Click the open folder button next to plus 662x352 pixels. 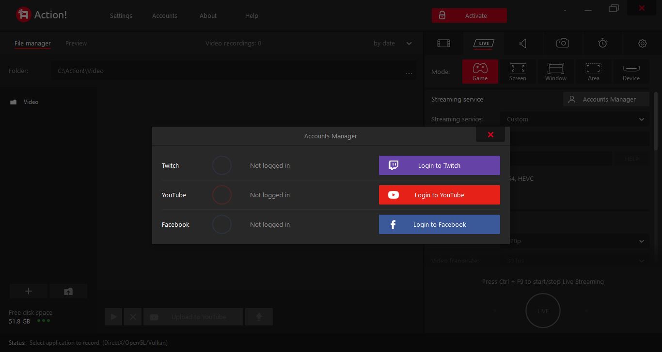tap(68, 291)
